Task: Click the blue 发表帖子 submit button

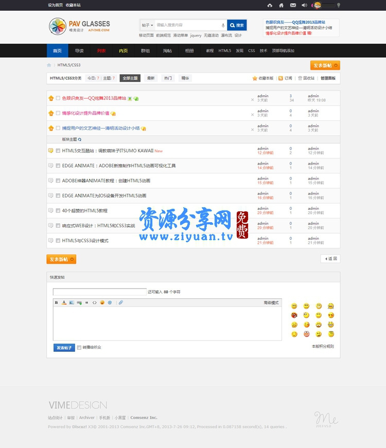Action: point(64,348)
